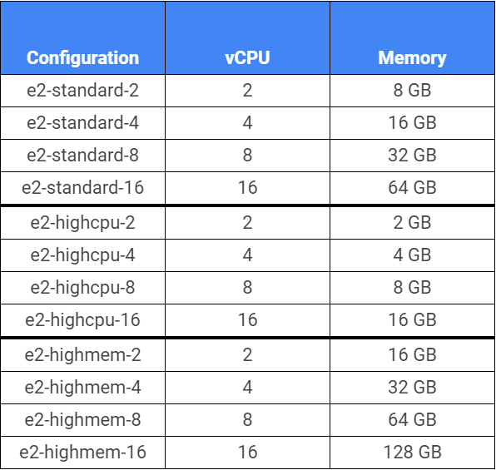Click the vCPU value for e2-highmem-16
Viewport: 496px width, 470px height.
click(247, 453)
